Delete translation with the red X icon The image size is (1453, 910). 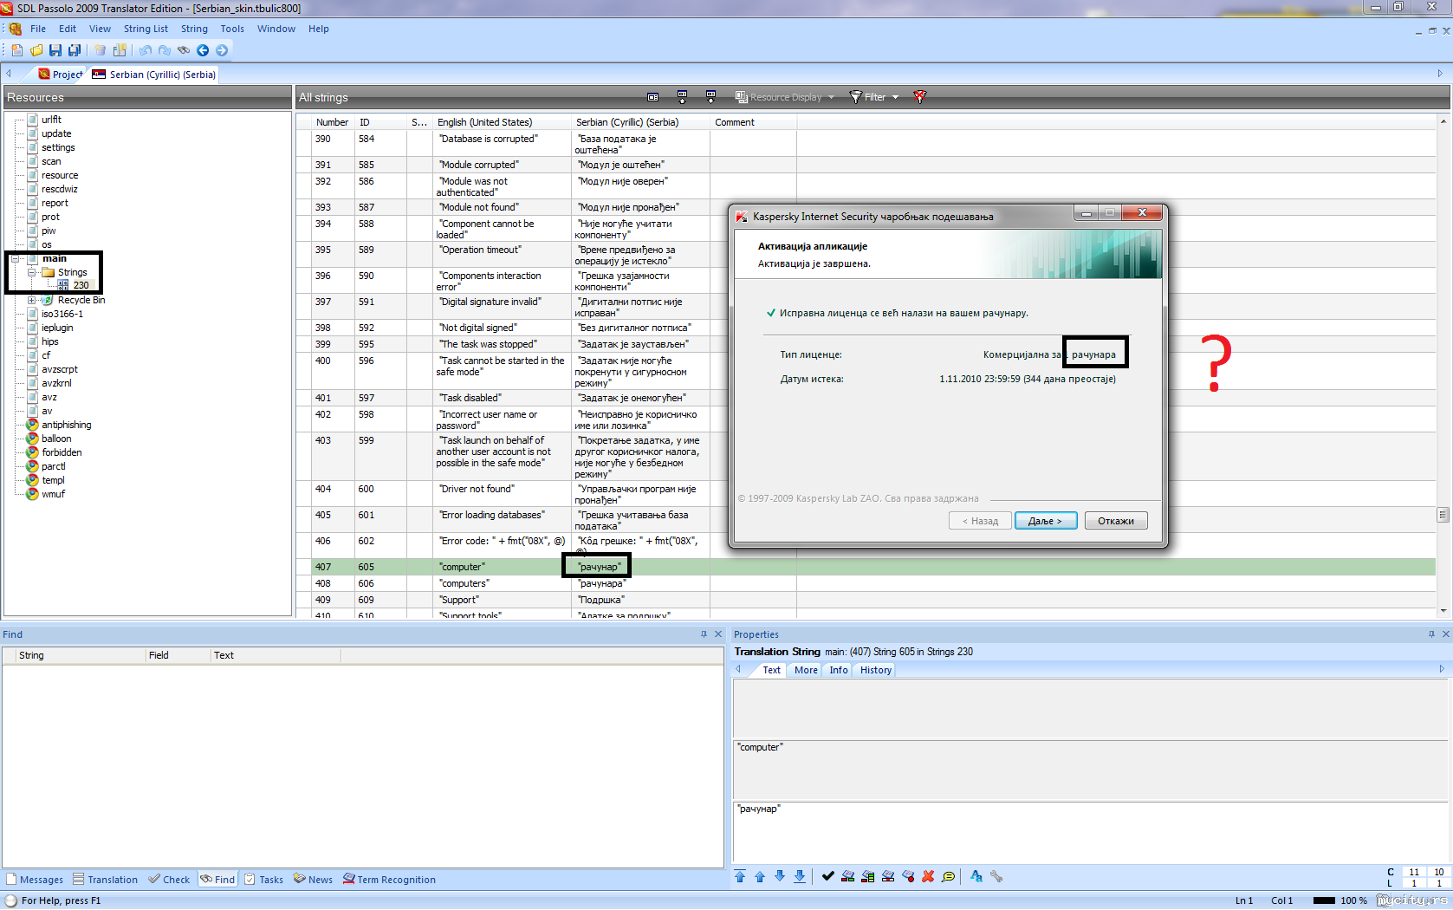[x=928, y=876]
